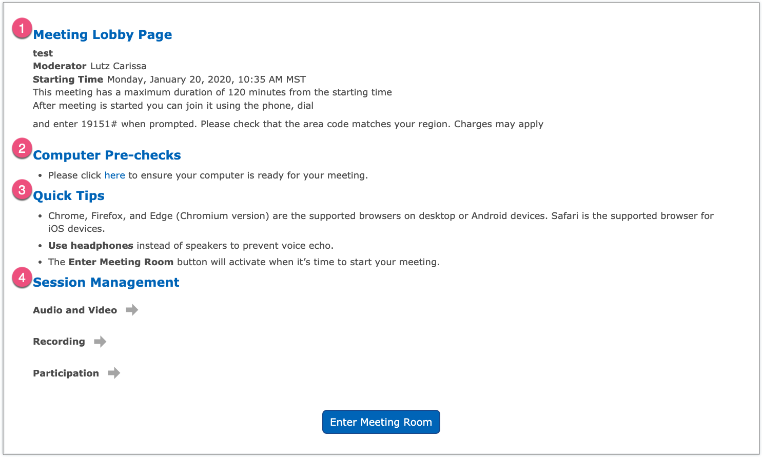This screenshot has width=762, height=457.
Task: Click the bold 'Use headphones' tip text
Action: (x=91, y=246)
